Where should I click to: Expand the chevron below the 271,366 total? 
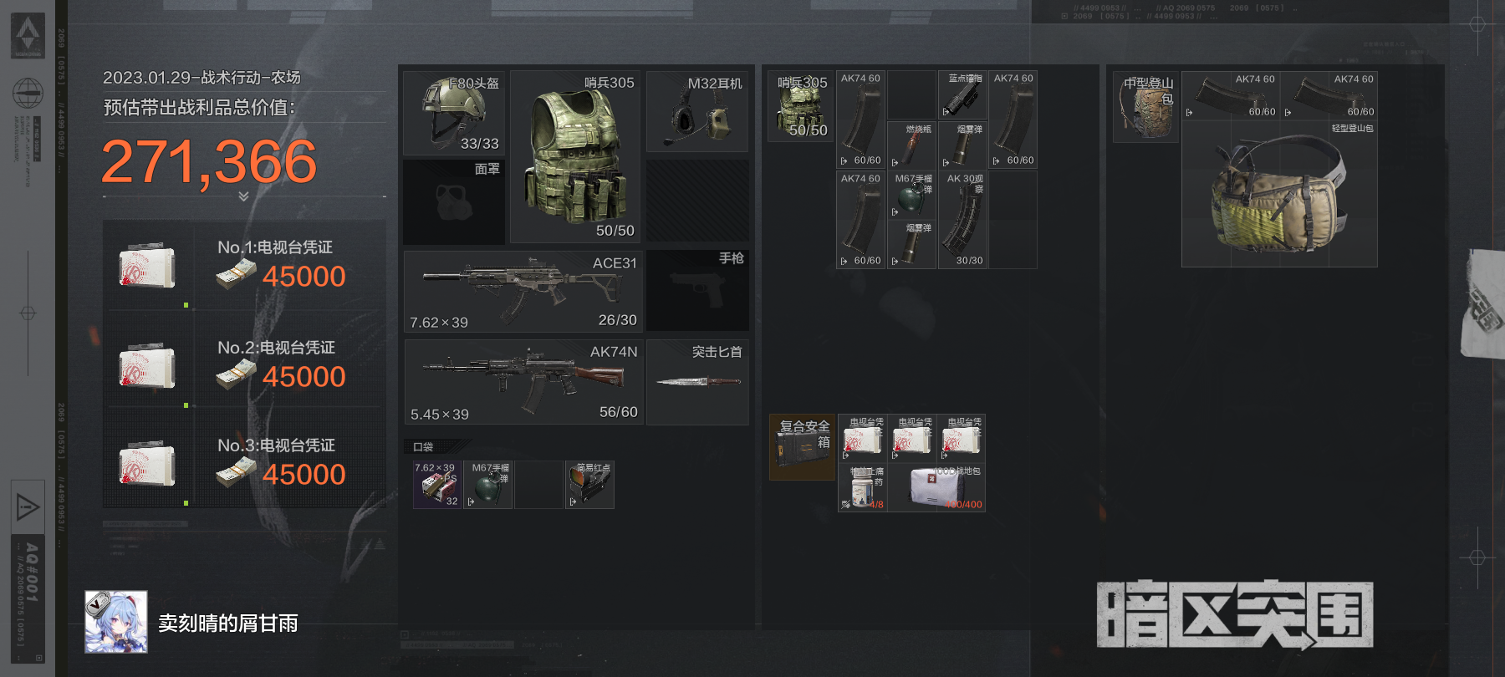pos(243,196)
